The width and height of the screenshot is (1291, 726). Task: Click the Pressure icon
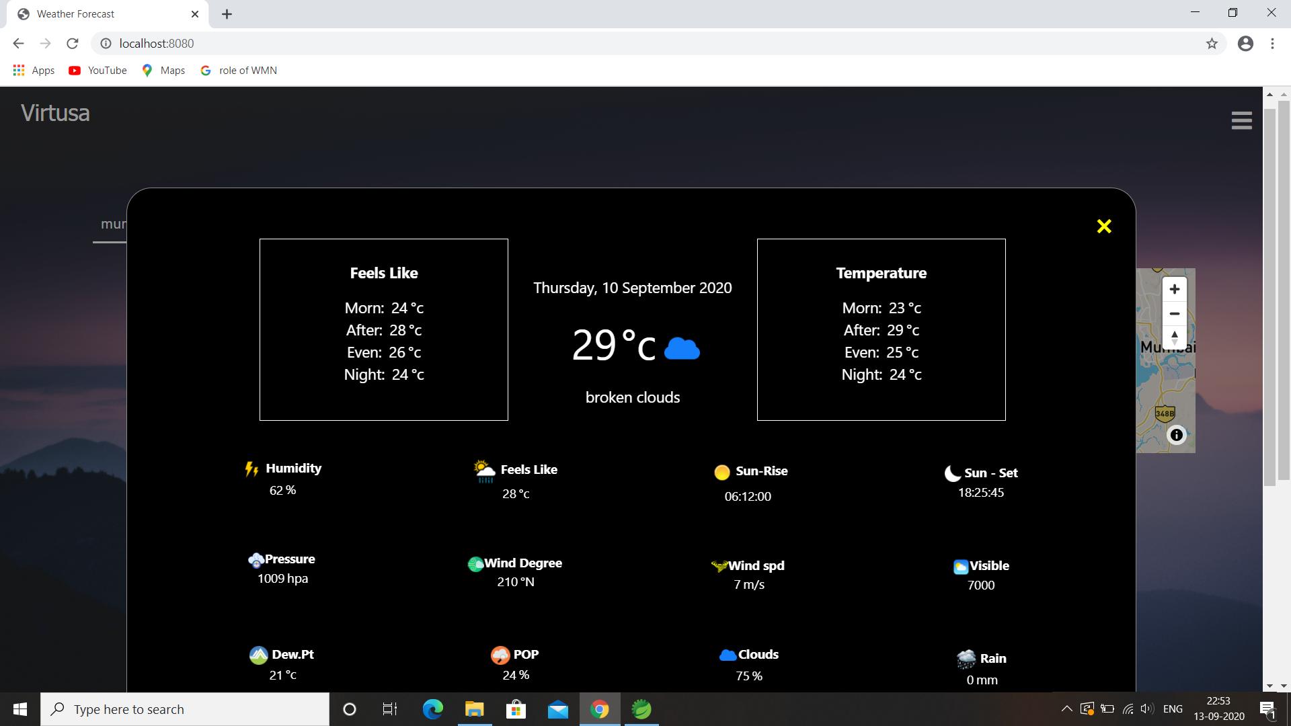pos(257,560)
